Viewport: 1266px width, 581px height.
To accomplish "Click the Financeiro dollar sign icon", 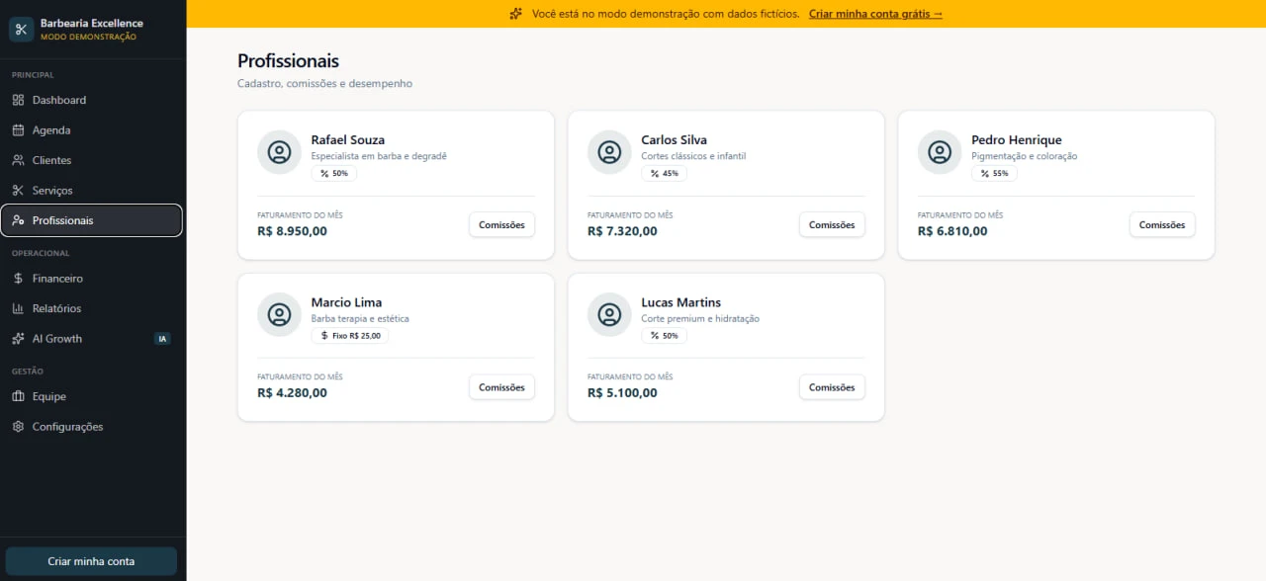I will (18, 279).
